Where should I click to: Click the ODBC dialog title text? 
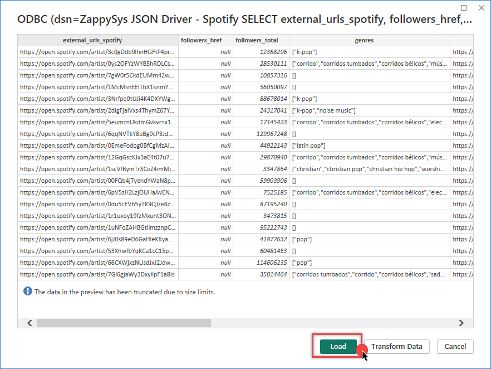pyautogui.click(x=244, y=20)
